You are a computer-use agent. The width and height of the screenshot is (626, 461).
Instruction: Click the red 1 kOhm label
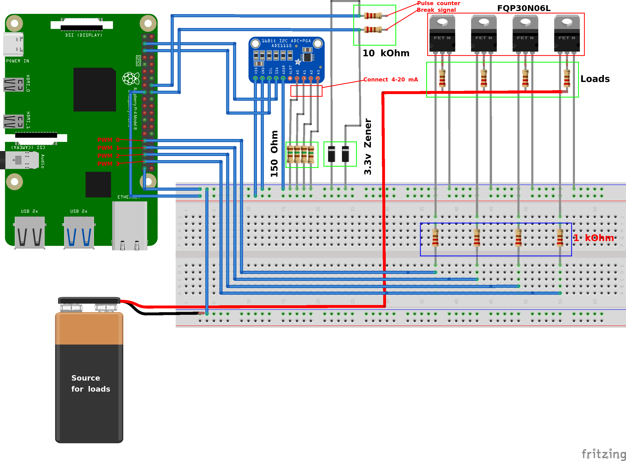[593, 238]
